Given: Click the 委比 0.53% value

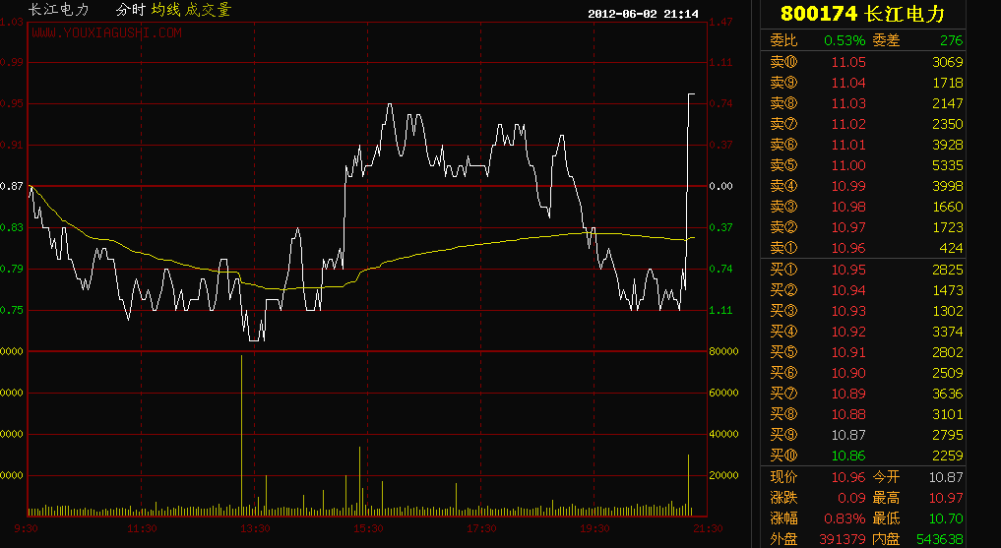Looking at the screenshot, I should 845,40.
